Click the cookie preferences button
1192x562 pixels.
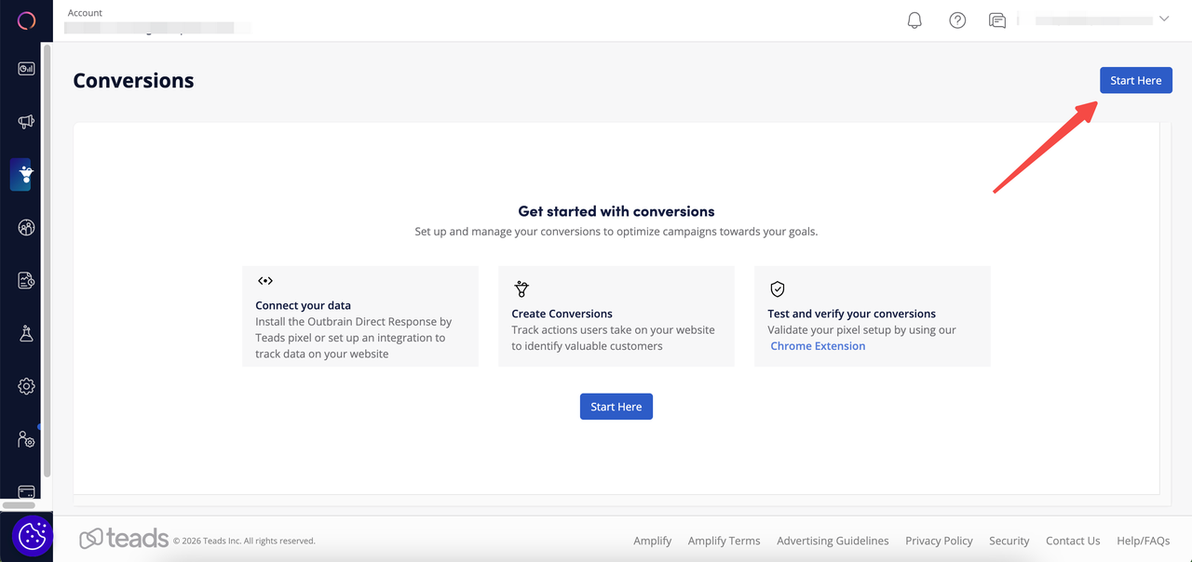(33, 536)
